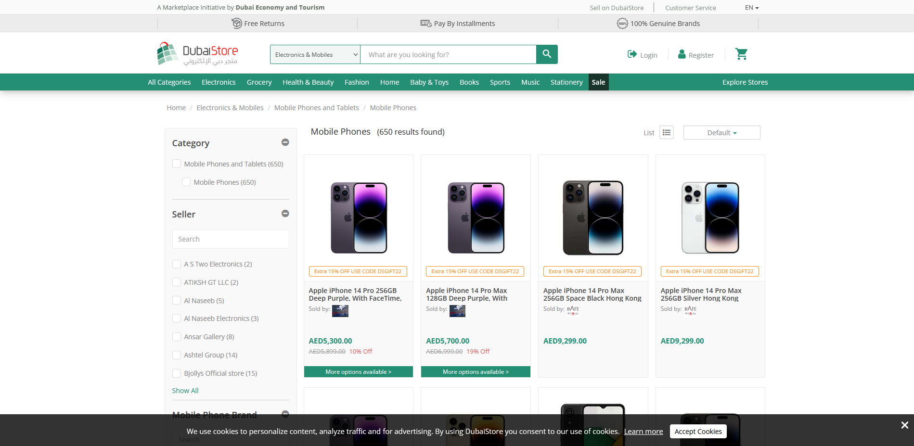Click the Login arrow icon
This screenshot has height=446, width=914.
[632, 54]
